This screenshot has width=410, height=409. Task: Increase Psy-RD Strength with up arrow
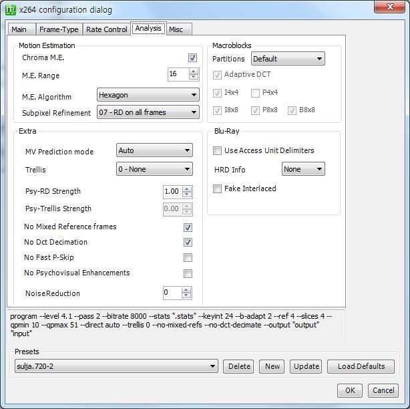pos(187,188)
